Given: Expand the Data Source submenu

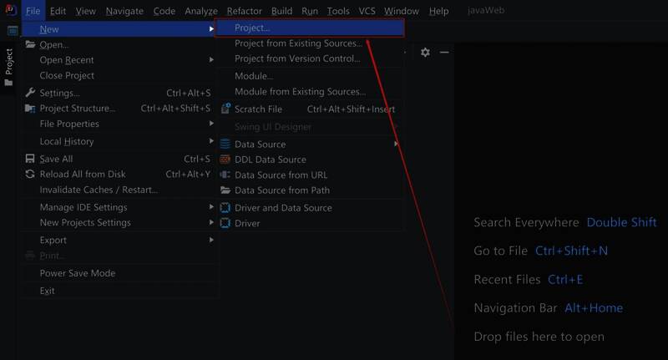Looking at the screenshot, I should [260, 144].
